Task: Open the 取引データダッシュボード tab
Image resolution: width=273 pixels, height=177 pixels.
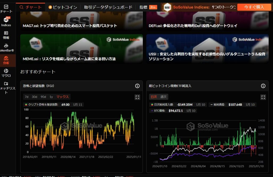Action: coord(108,7)
